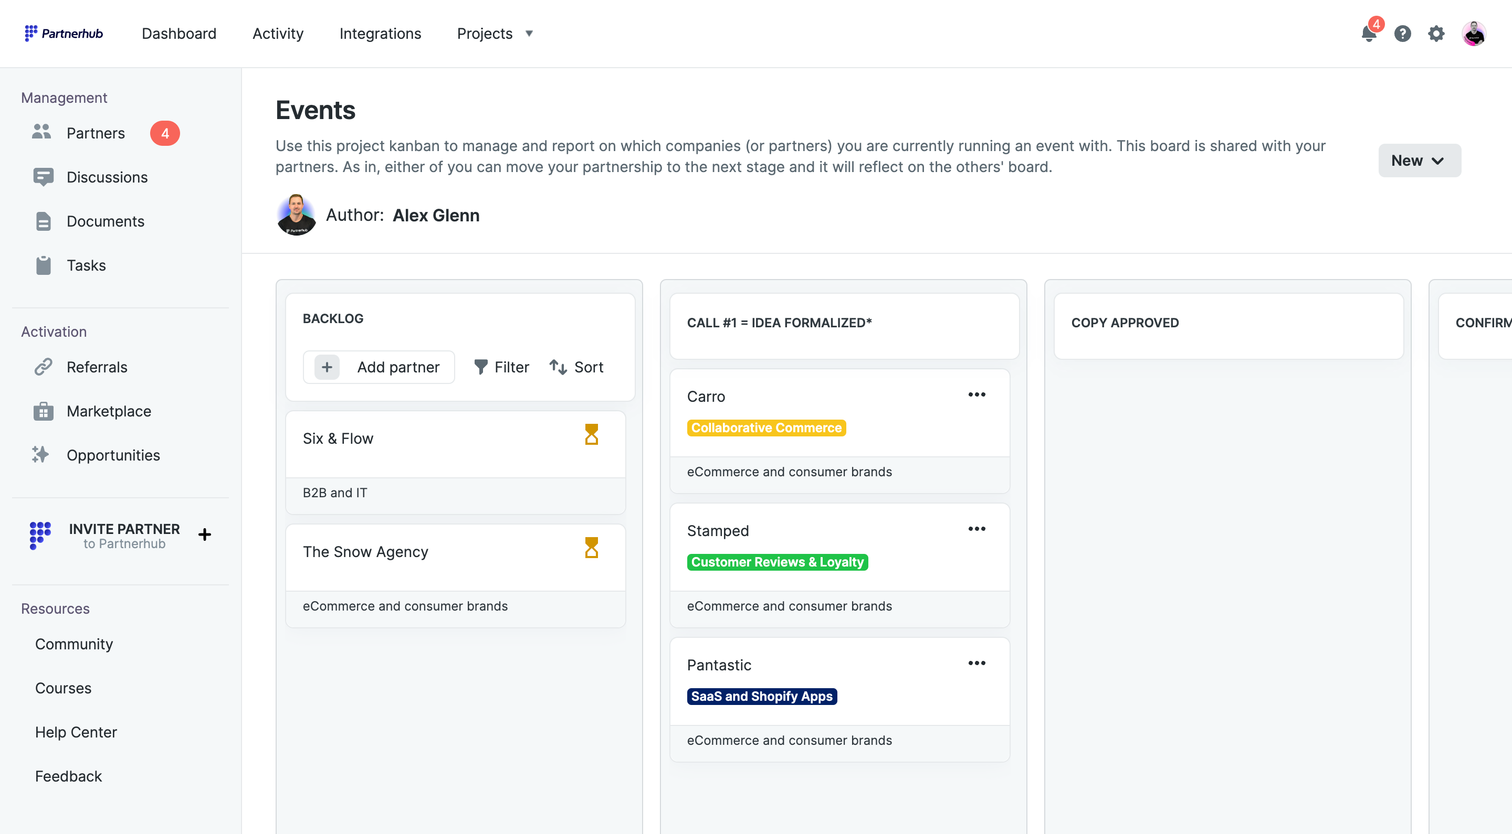Viewport: 1512px width, 834px height.
Task: Go to the Dashboard tab
Action: [179, 34]
